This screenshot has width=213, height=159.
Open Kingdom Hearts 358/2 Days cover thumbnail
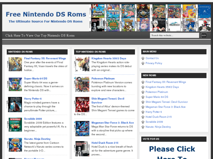tap(82, 64)
